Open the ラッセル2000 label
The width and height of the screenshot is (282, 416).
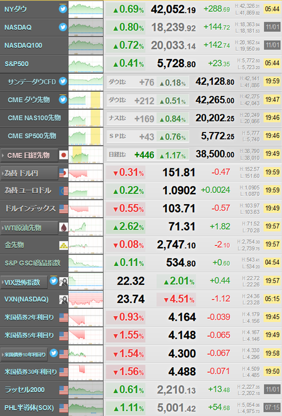click(25, 390)
